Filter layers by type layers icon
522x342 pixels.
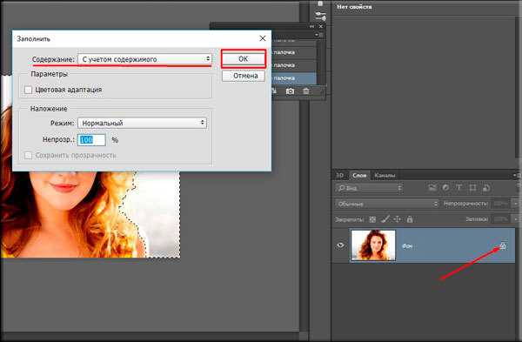[x=458, y=188]
